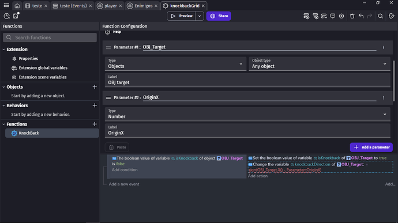The height and width of the screenshot is (223, 398).
Task: Click the Share button
Action: click(219, 16)
